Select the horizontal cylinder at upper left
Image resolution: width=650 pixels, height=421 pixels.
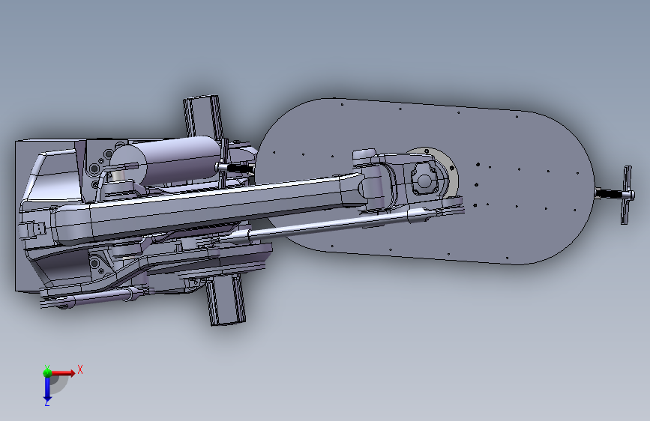pyautogui.click(x=166, y=159)
